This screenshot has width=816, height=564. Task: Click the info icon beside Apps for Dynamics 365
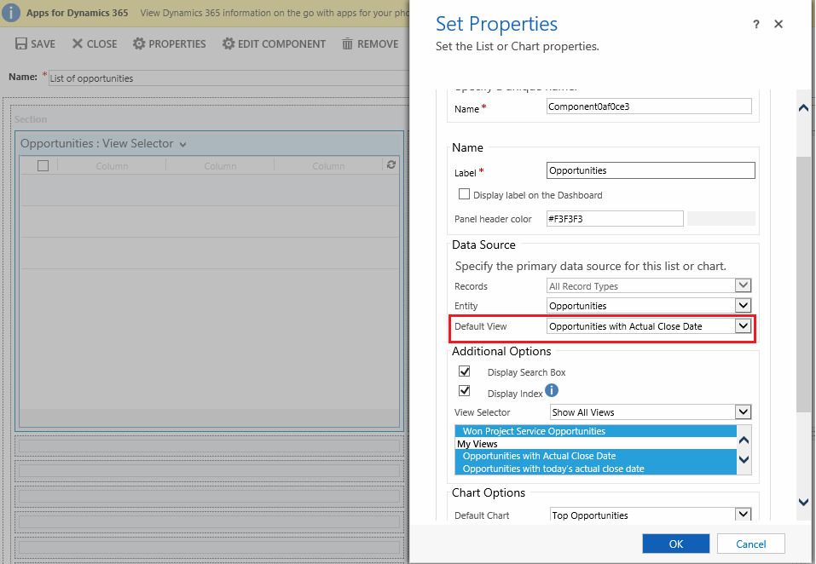[11, 13]
